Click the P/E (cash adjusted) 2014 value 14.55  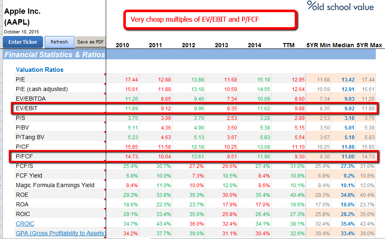click(264, 89)
